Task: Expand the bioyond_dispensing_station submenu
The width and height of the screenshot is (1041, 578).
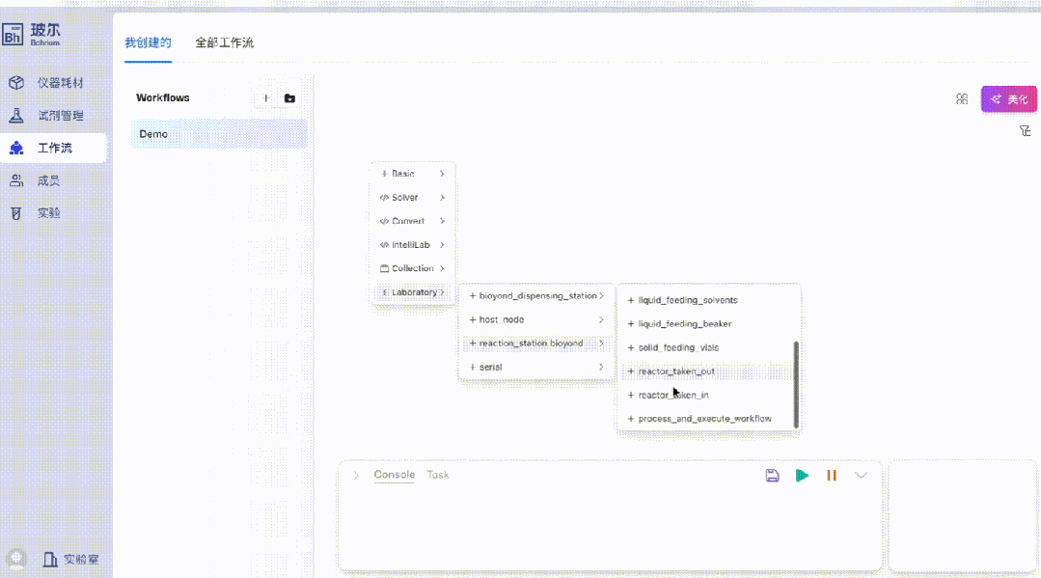Action: 536,296
